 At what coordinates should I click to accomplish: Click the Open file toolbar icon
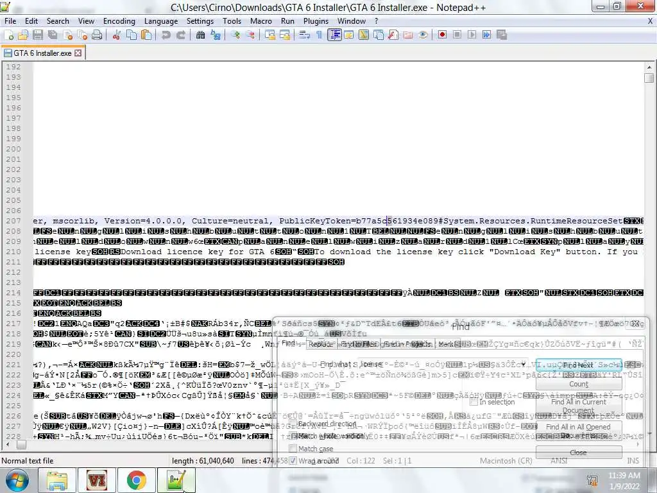23,35
